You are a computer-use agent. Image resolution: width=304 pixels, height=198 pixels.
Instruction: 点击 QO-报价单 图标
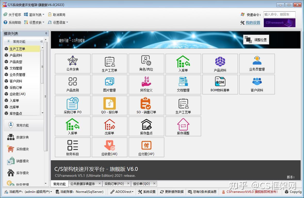coord(109,105)
